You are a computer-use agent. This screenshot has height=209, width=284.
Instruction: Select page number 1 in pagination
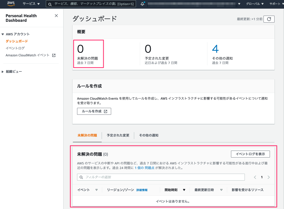click(262, 177)
